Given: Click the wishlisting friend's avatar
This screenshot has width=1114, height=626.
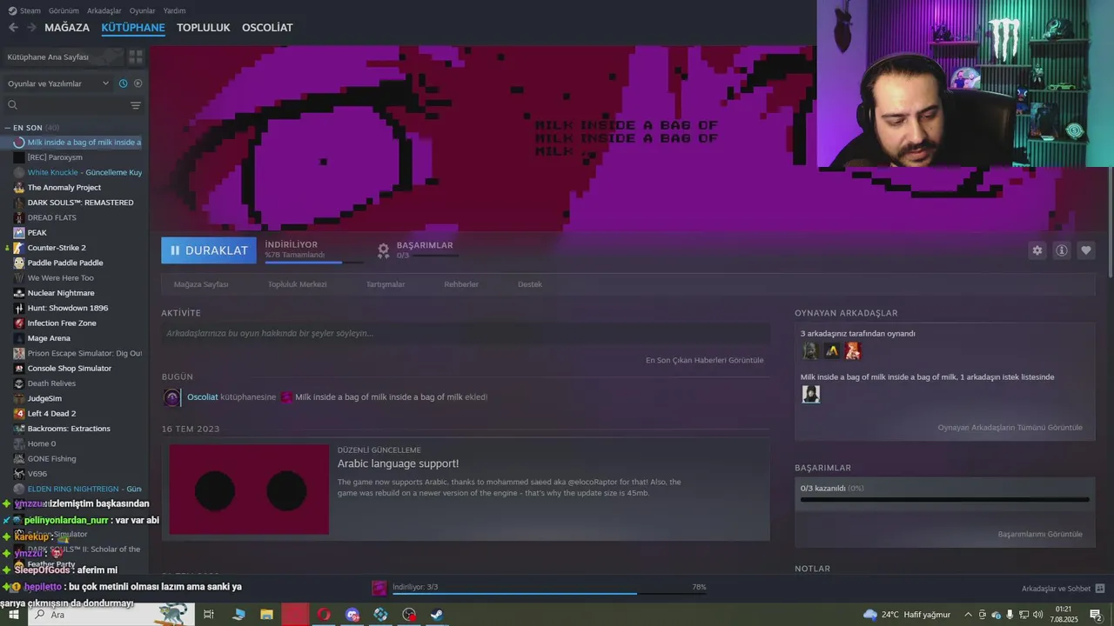Looking at the screenshot, I should click(x=810, y=395).
